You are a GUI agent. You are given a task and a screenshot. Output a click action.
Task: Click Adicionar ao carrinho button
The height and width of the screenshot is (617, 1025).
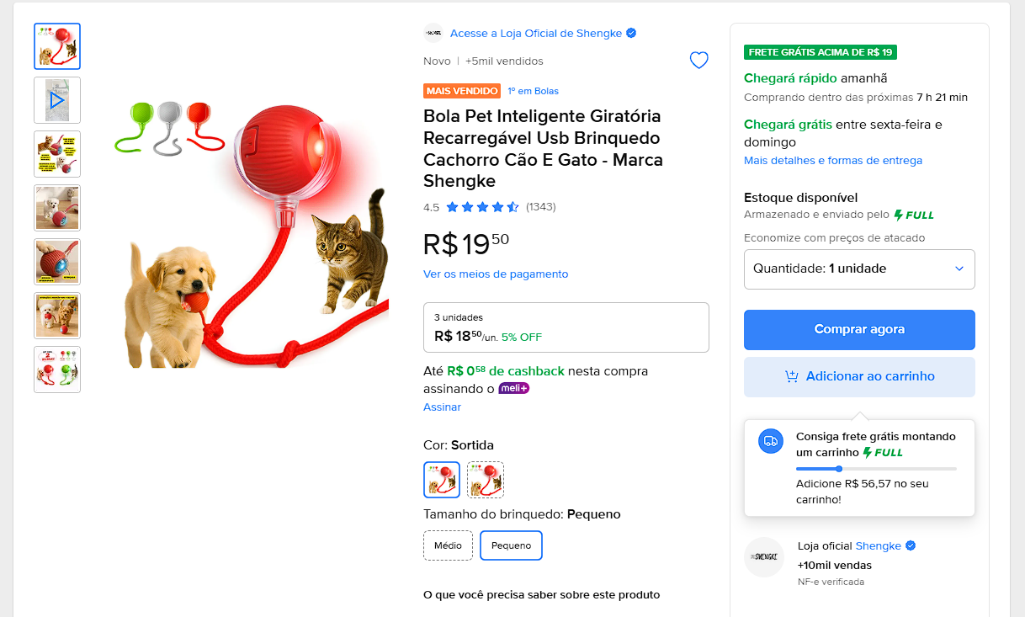coord(859,377)
